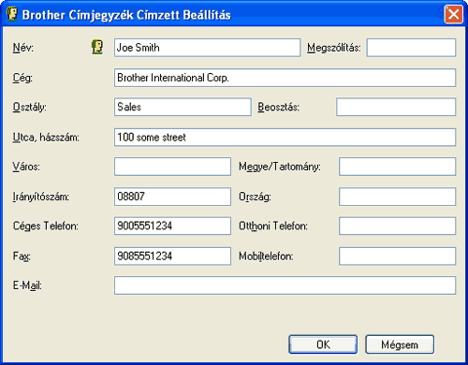Click the empty Otthoni Telefon field
The height and width of the screenshot is (365, 468).
398,226
